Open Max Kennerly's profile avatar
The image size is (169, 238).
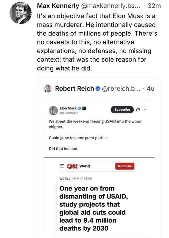(x=21, y=13)
